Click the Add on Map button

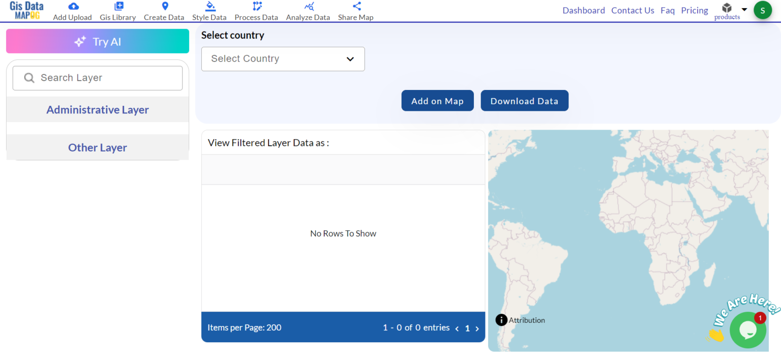pos(438,101)
